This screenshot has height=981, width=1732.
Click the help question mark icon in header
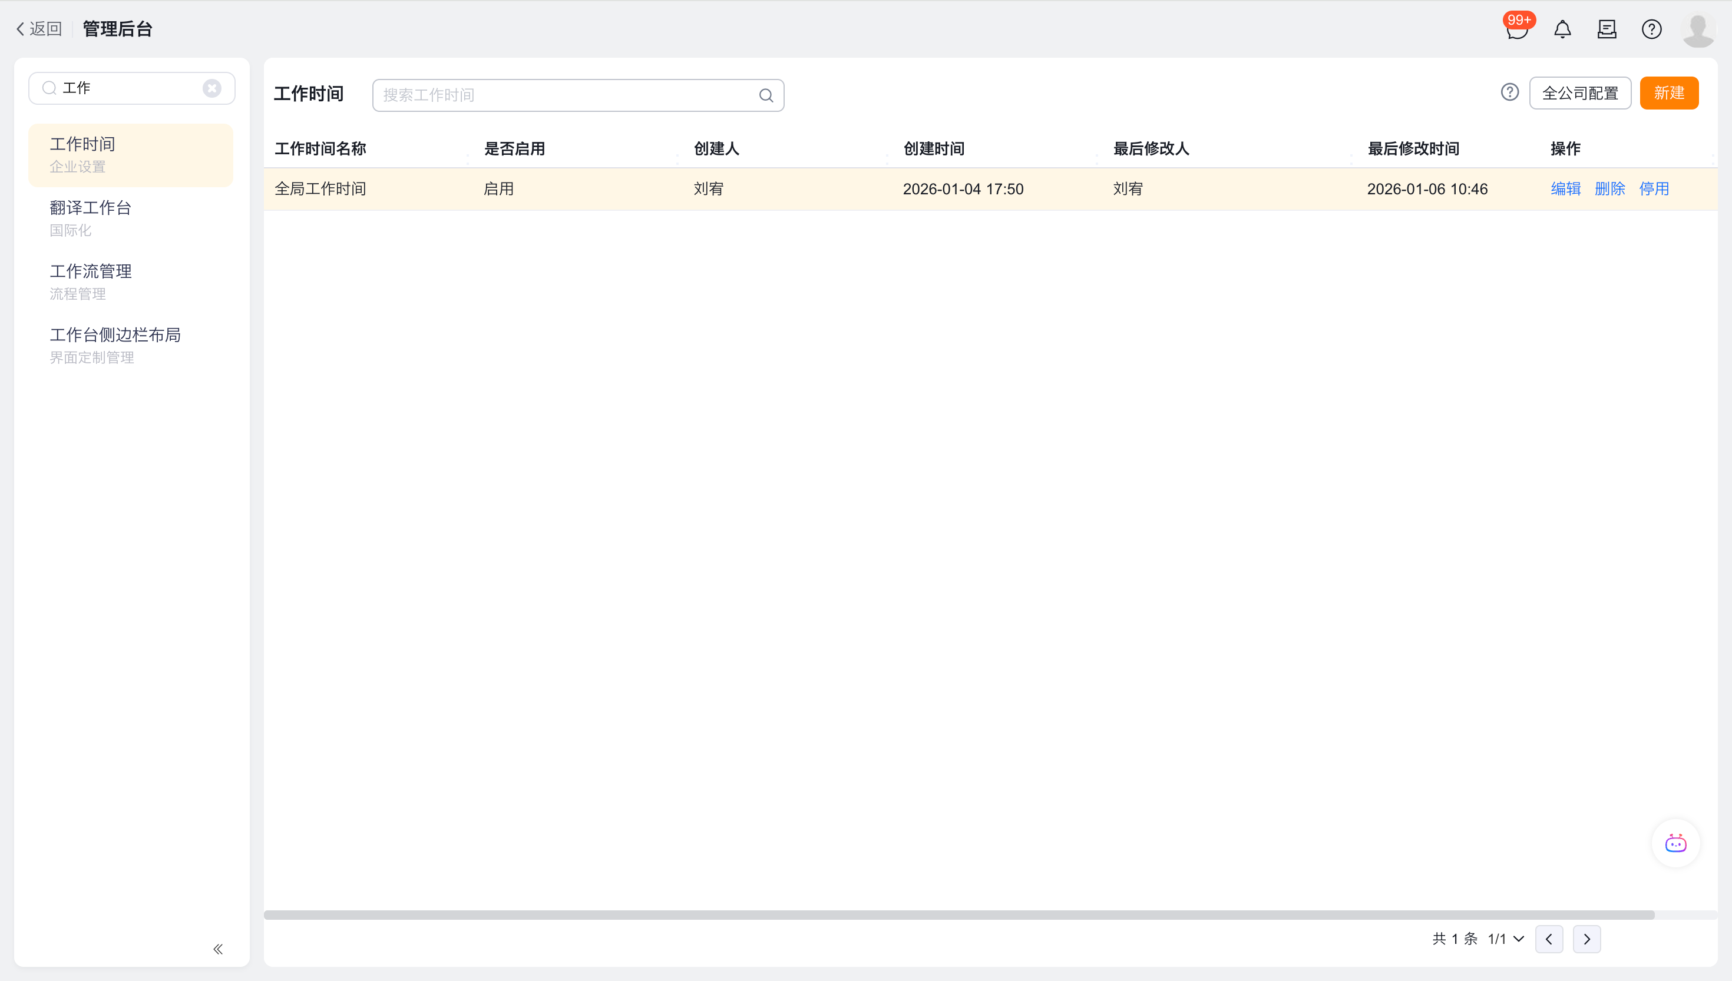[1651, 29]
